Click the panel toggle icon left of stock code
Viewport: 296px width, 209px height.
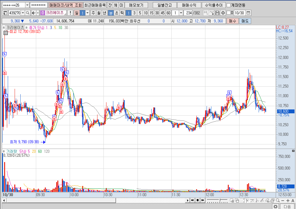click(5, 13)
